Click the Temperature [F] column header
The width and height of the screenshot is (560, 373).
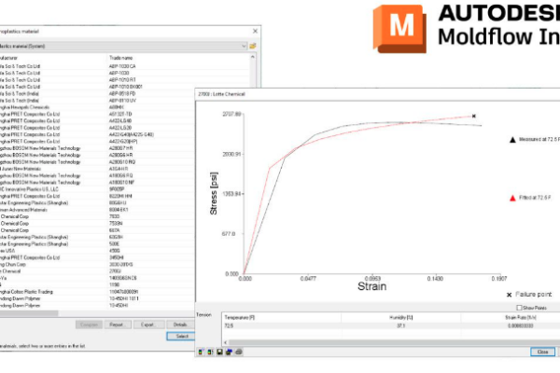pyautogui.click(x=239, y=317)
